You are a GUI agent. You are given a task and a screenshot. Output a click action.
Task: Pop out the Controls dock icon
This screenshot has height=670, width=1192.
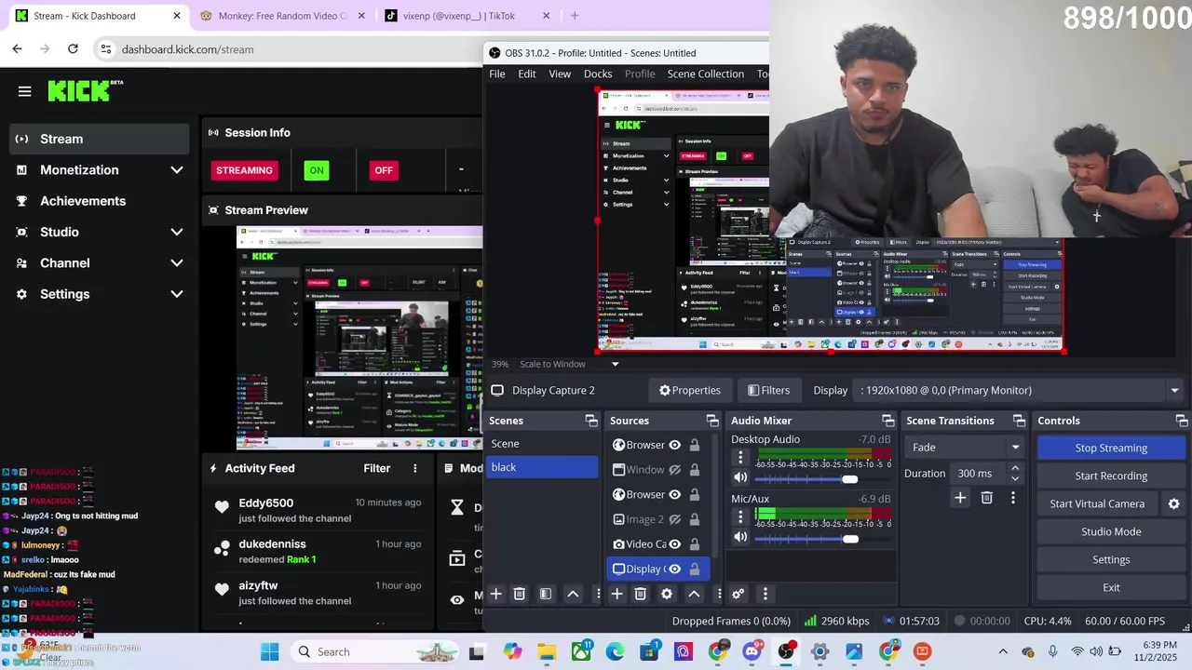(1181, 421)
